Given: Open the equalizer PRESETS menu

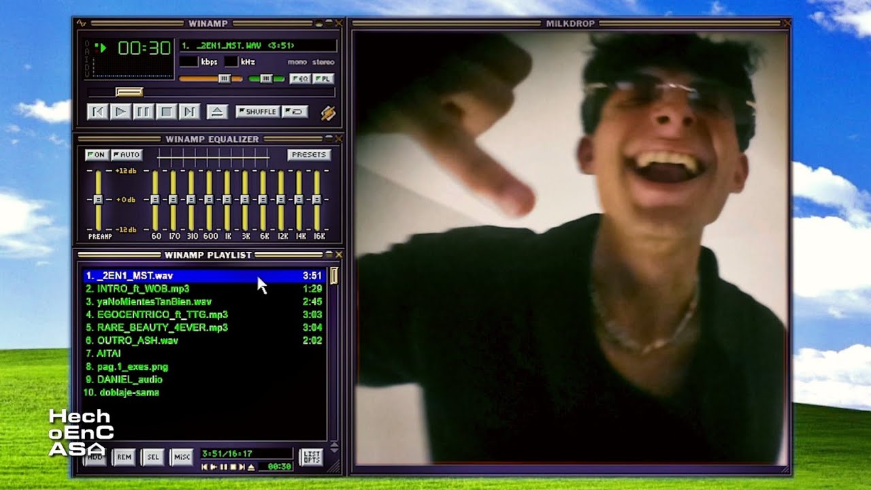Looking at the screenshot, I should (309, 154).
